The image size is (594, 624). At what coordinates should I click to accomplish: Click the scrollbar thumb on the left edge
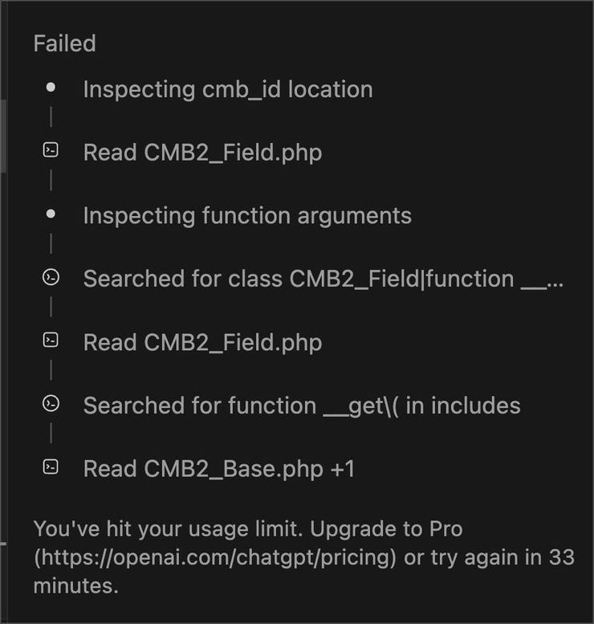click(3, 137)
